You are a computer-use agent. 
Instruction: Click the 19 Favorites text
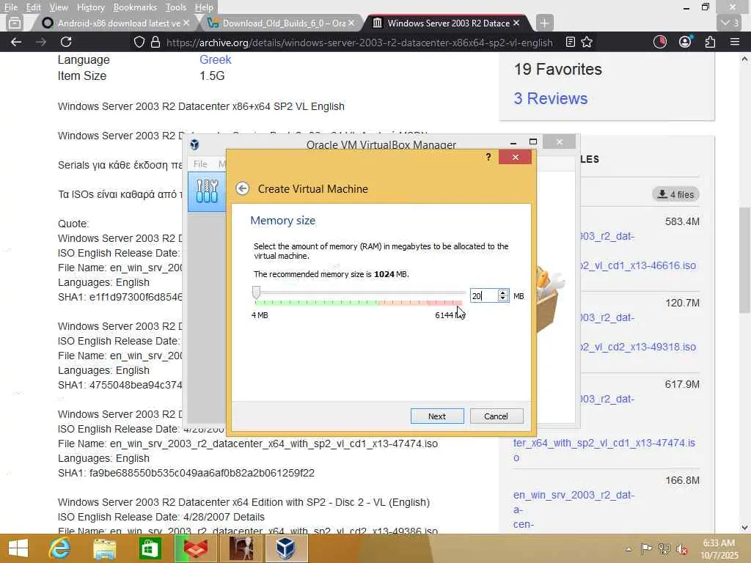(x=557, y=69)
